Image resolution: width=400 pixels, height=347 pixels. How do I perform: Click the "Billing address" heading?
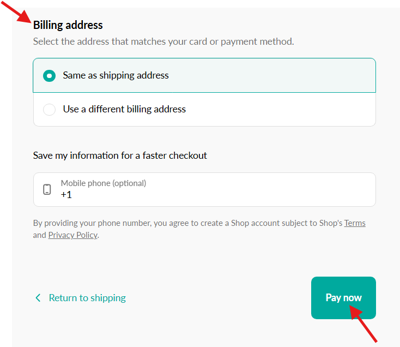[68, 25]
